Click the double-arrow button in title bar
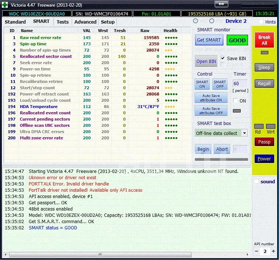This screenshot has height=260, width=279. tap(221, 4)
